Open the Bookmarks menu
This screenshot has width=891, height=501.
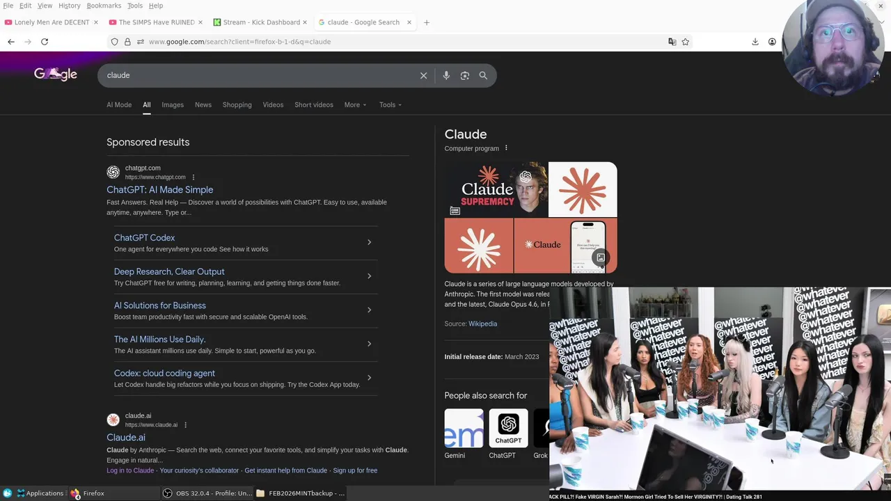104,6
